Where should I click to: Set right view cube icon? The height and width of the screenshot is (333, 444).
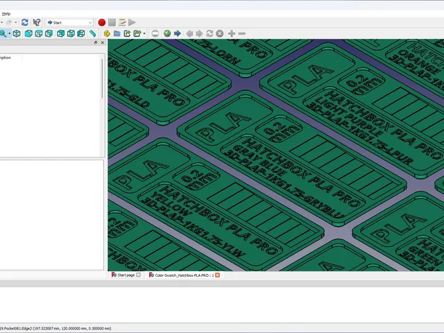tap(49, 34)
